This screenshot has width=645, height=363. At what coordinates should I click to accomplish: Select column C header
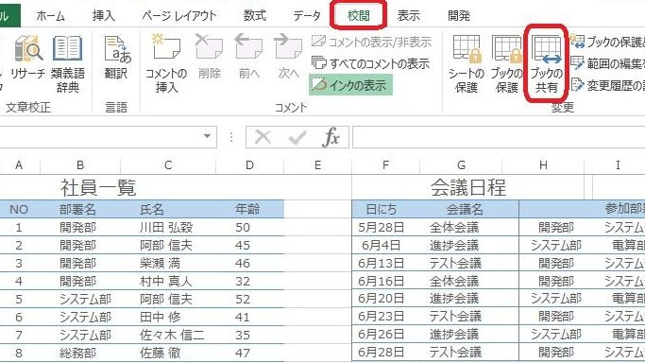168,165
